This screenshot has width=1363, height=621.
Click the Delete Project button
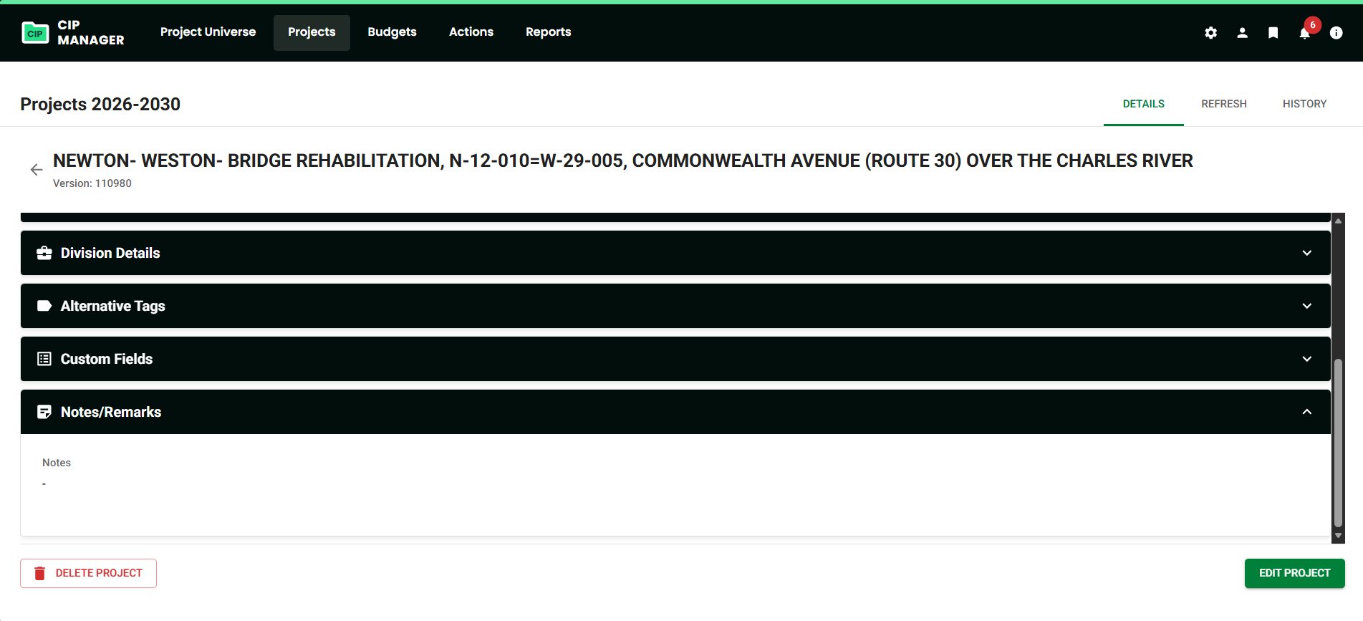pos(89,573)
